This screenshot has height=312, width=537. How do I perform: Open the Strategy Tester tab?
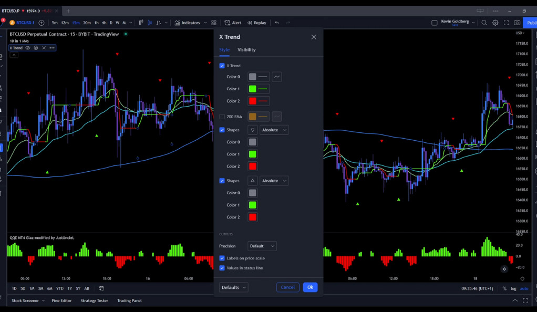pyautogui.click(x=94, y=300)
